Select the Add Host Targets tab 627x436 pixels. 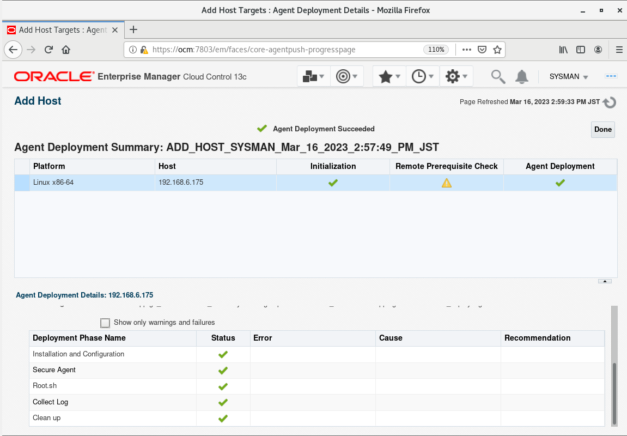(63, 30)
